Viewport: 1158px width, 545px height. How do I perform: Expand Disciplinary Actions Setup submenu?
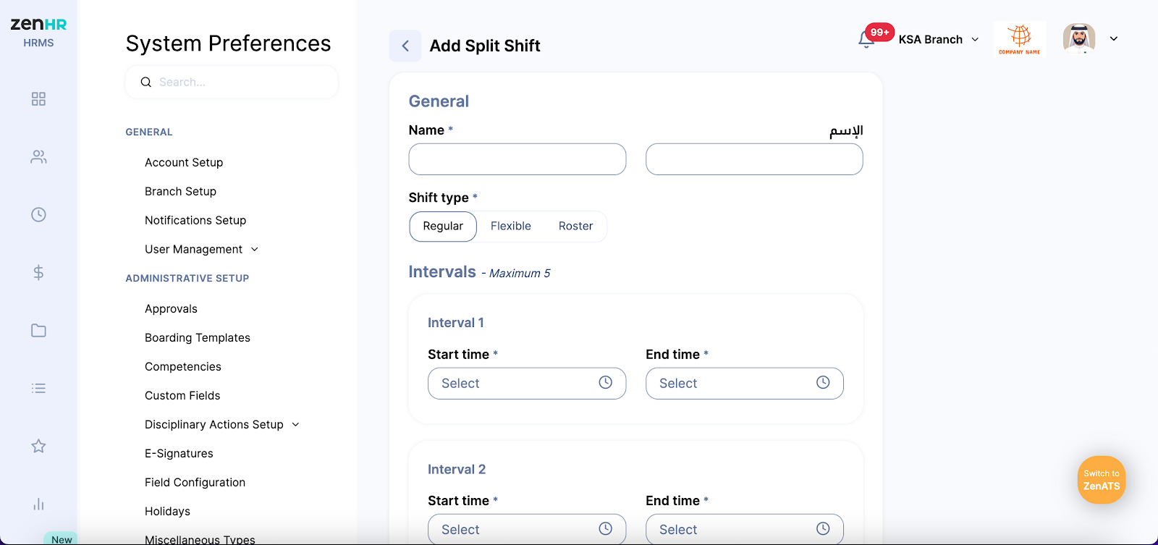221,425
